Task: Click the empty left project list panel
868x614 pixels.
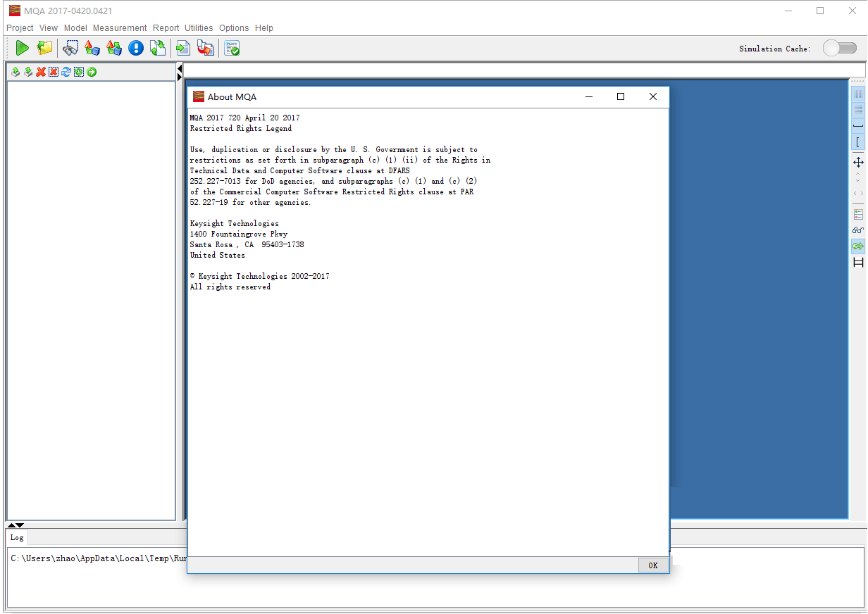Action: tap(92, 301)
